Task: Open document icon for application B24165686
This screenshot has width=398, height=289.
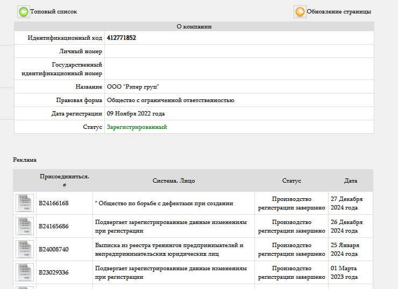Action: 24,226
